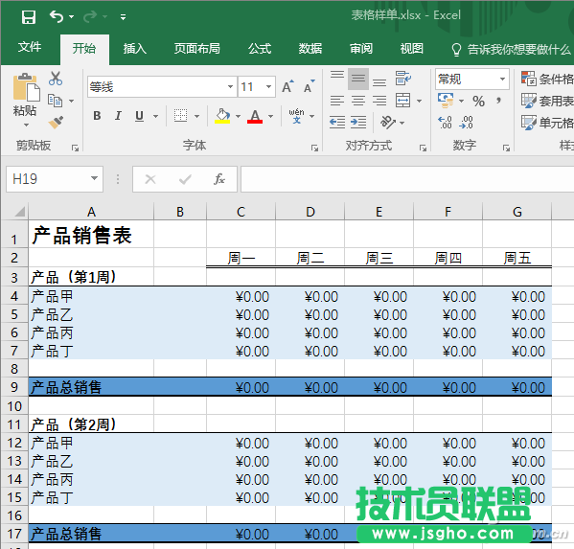Click the Save icon in quick access toolbar

tap(28, 17)
